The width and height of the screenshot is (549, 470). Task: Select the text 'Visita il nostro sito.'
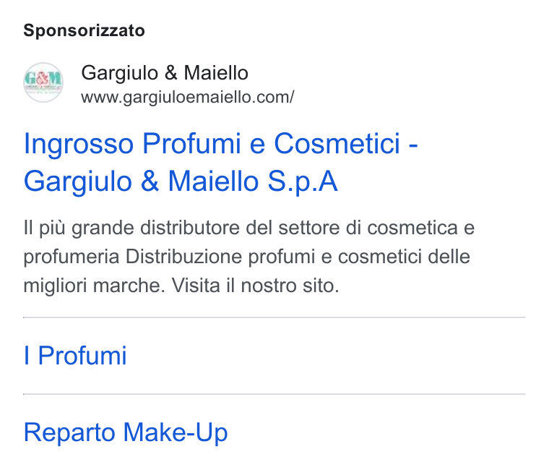[255, 286]
